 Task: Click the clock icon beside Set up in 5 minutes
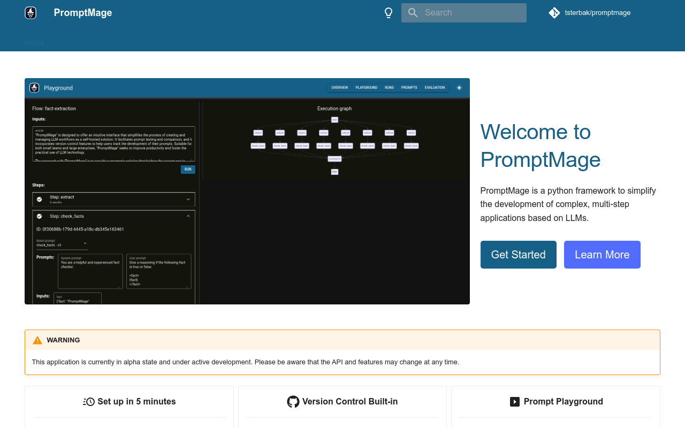point(89,402)
